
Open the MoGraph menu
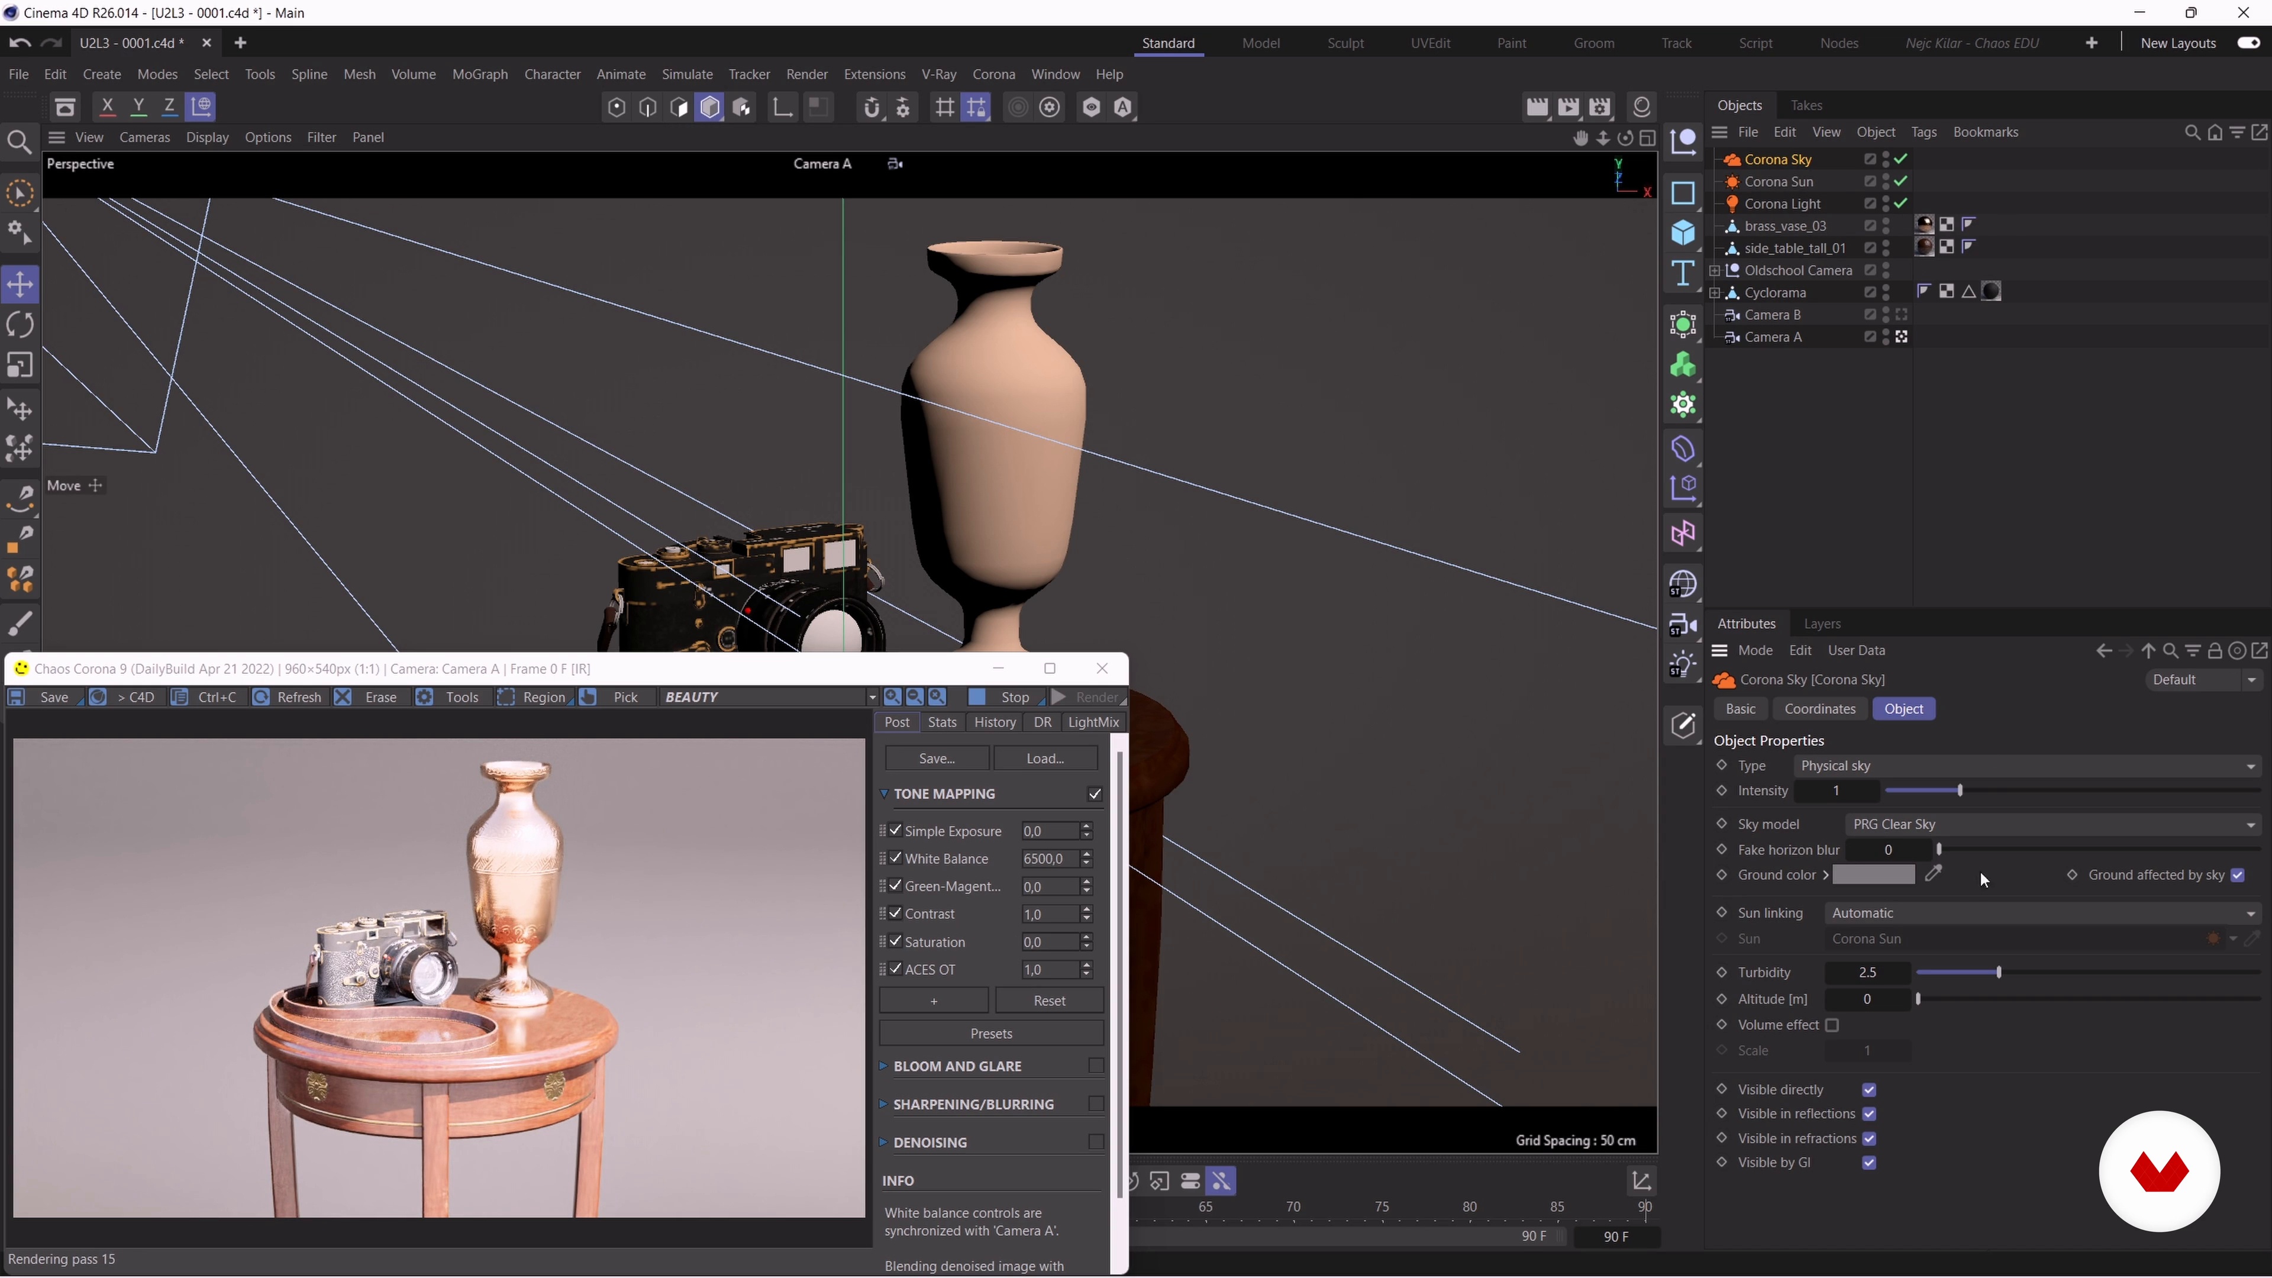(x=480, y=75)
